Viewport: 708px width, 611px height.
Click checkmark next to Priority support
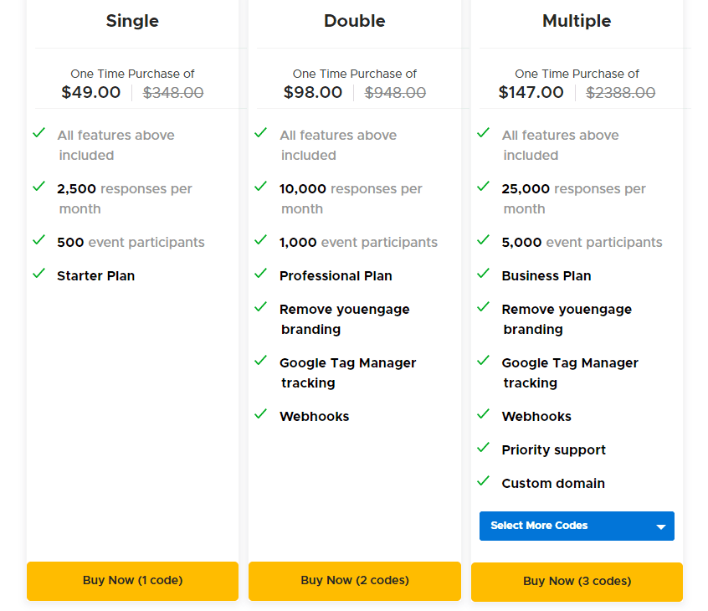483,448
